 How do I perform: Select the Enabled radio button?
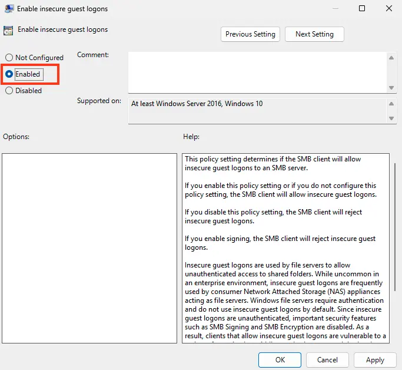pos(9,74)
